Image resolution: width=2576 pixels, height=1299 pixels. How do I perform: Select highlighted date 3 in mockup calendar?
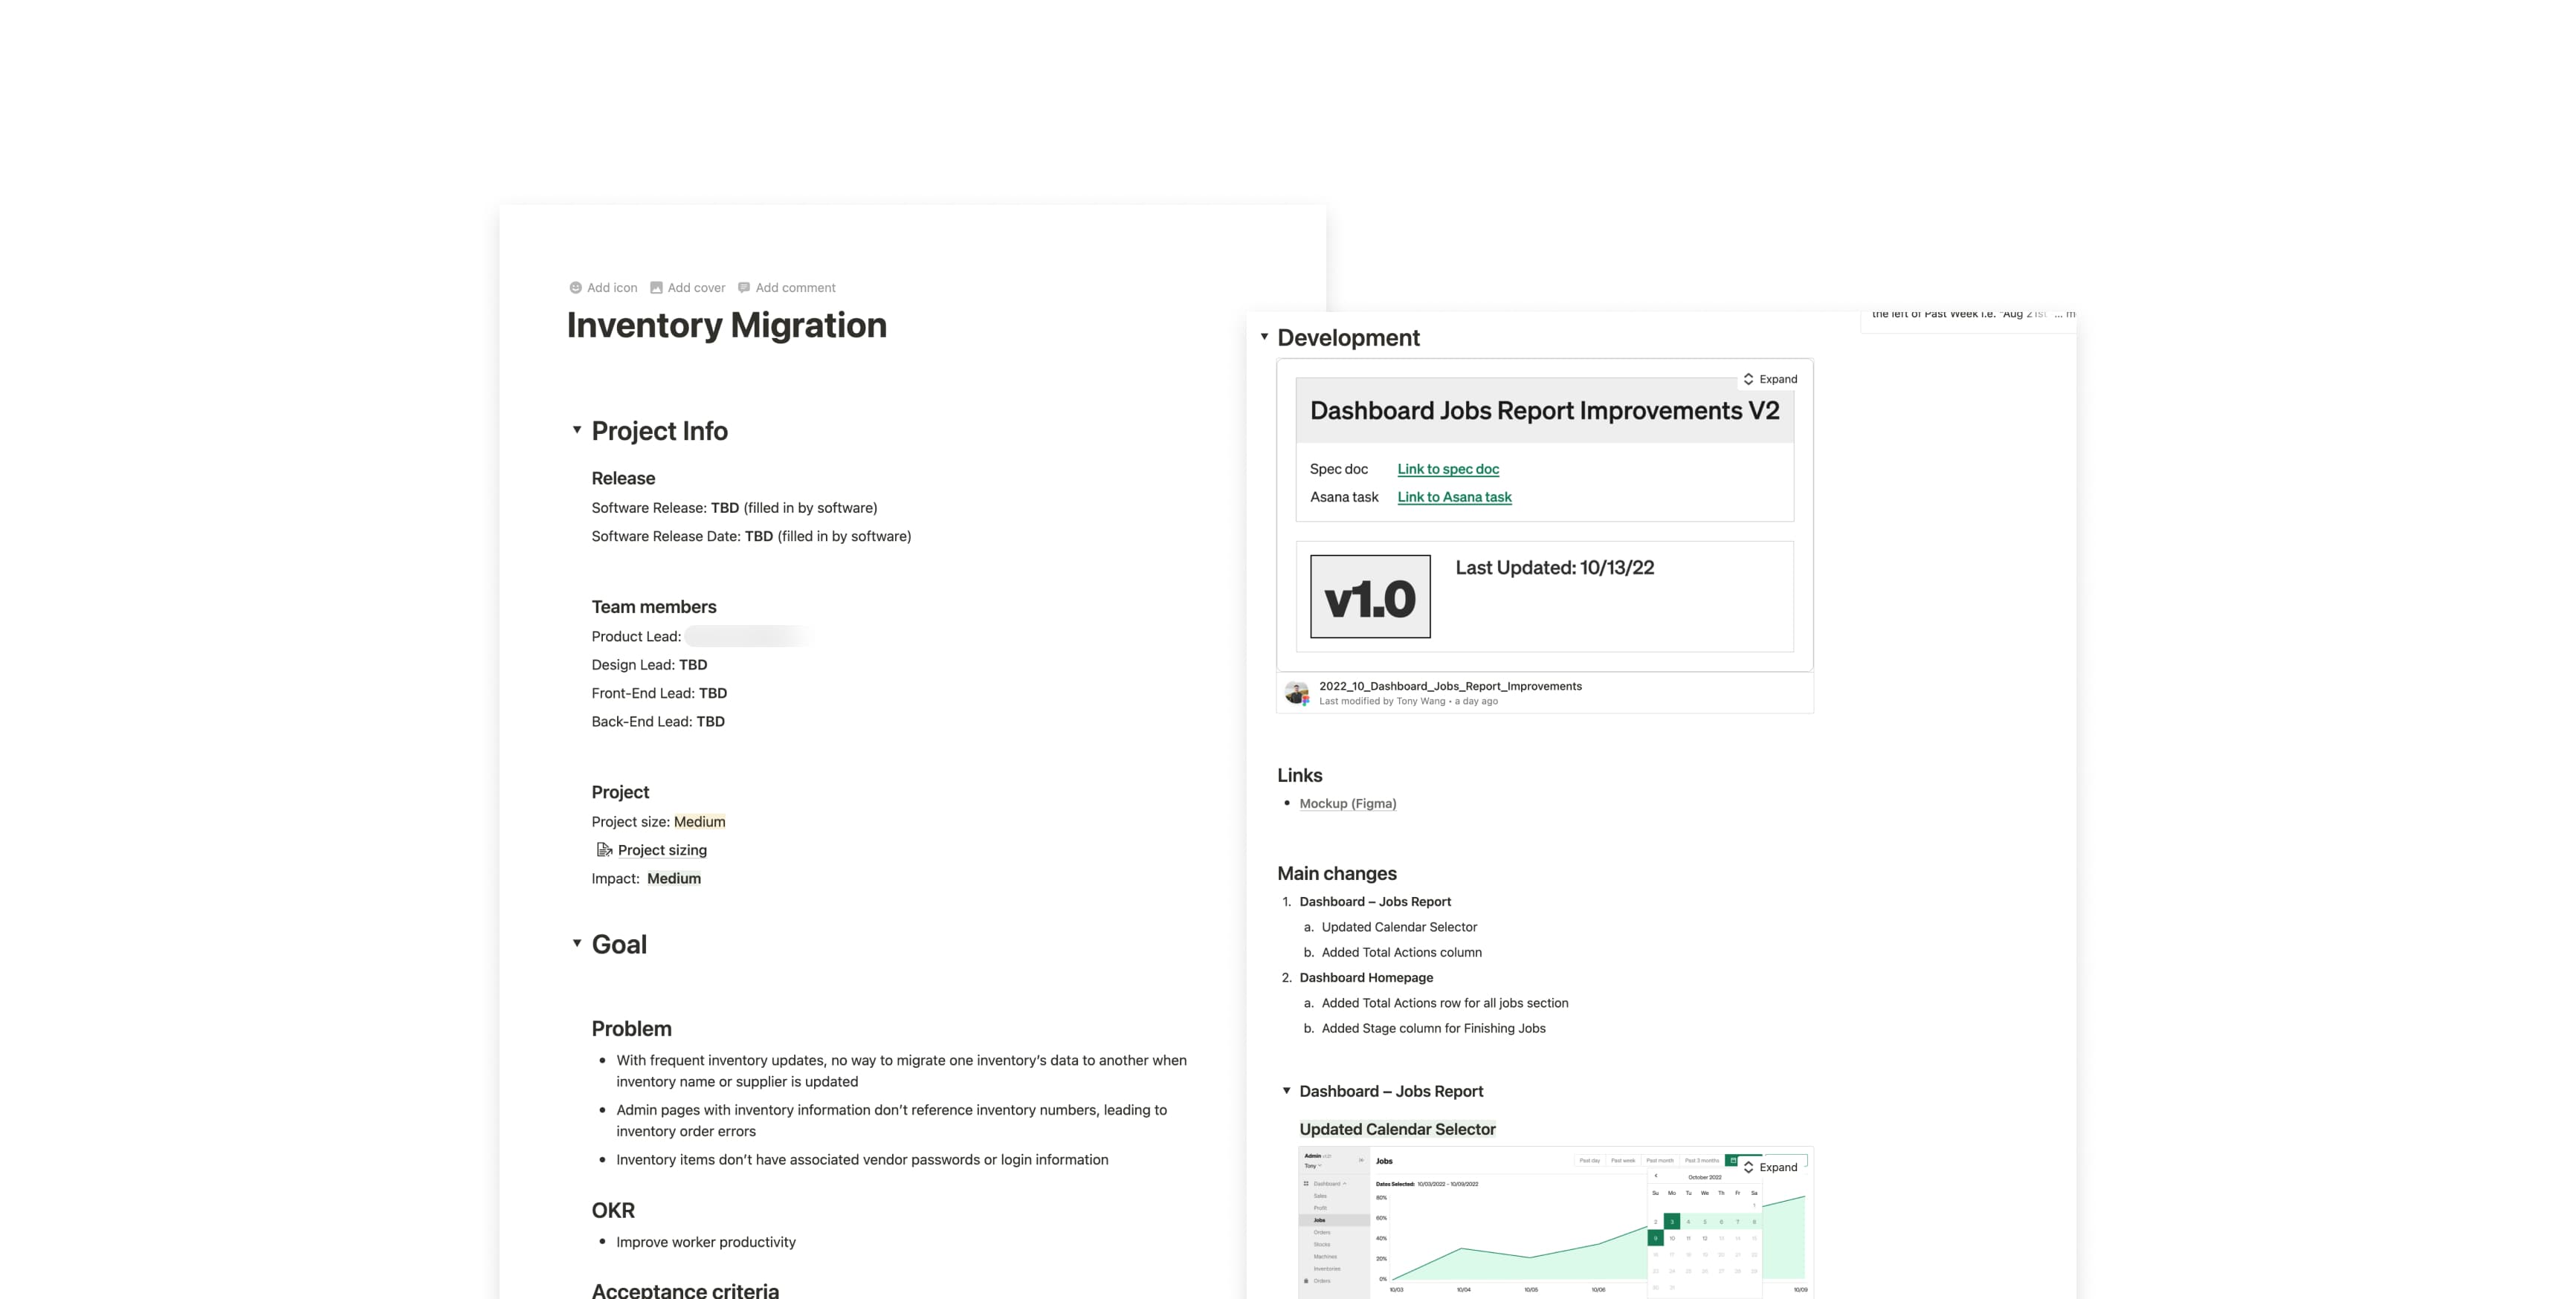1672,1221
